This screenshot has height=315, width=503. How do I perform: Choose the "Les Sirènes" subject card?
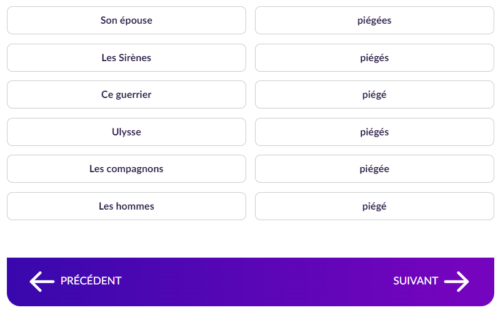coord(126,58)
